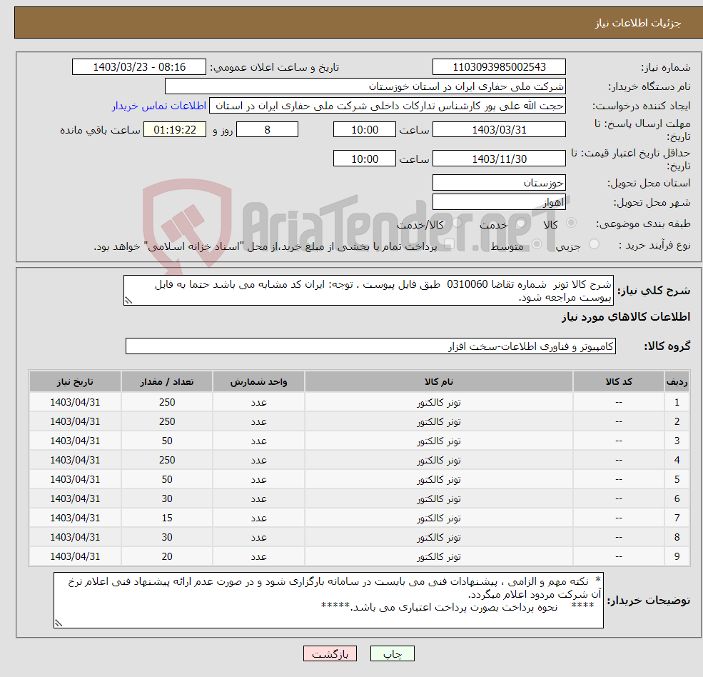The height and width of the screenshot is (677, 703).
Task: Click the announcement date field 1403/03/23 - 08:16
Action: coord(139,67)
